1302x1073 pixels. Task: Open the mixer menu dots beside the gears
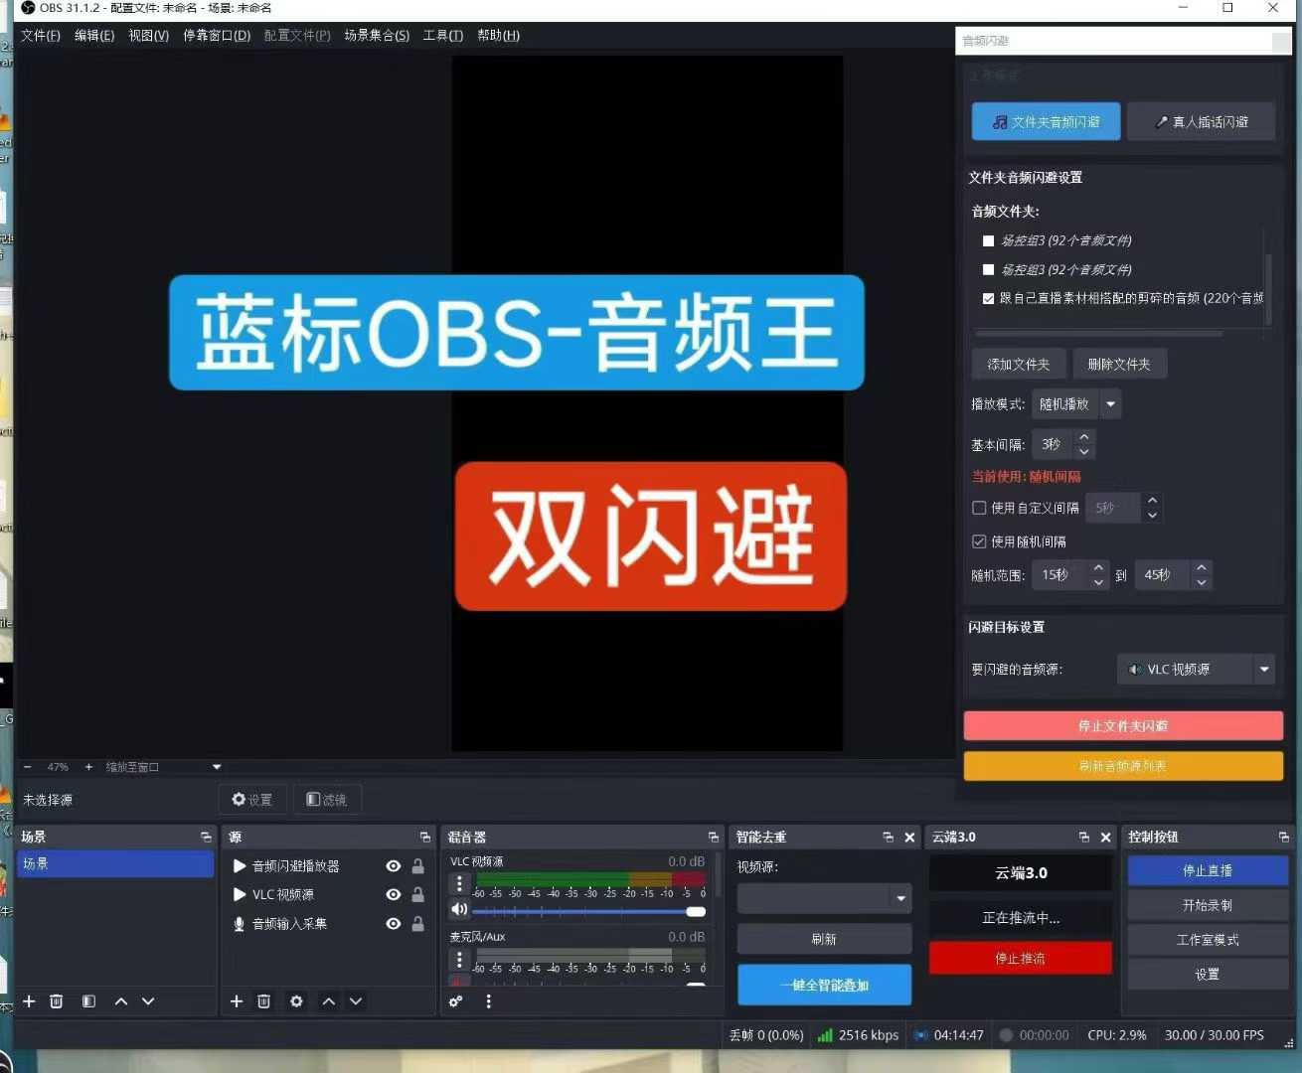pos(488,1001)
